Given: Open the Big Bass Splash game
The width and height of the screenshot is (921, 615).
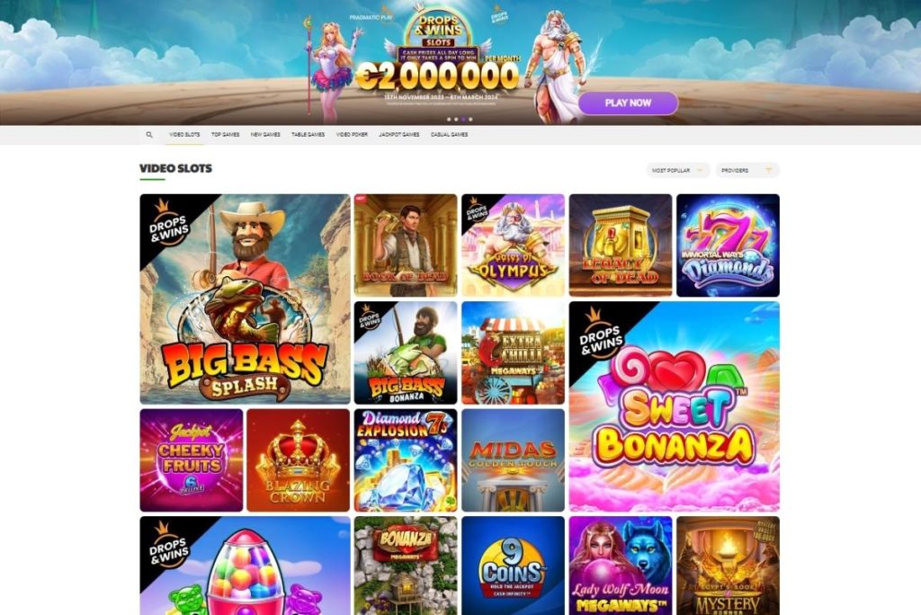Looking at the screenshot, I should 245,299.
